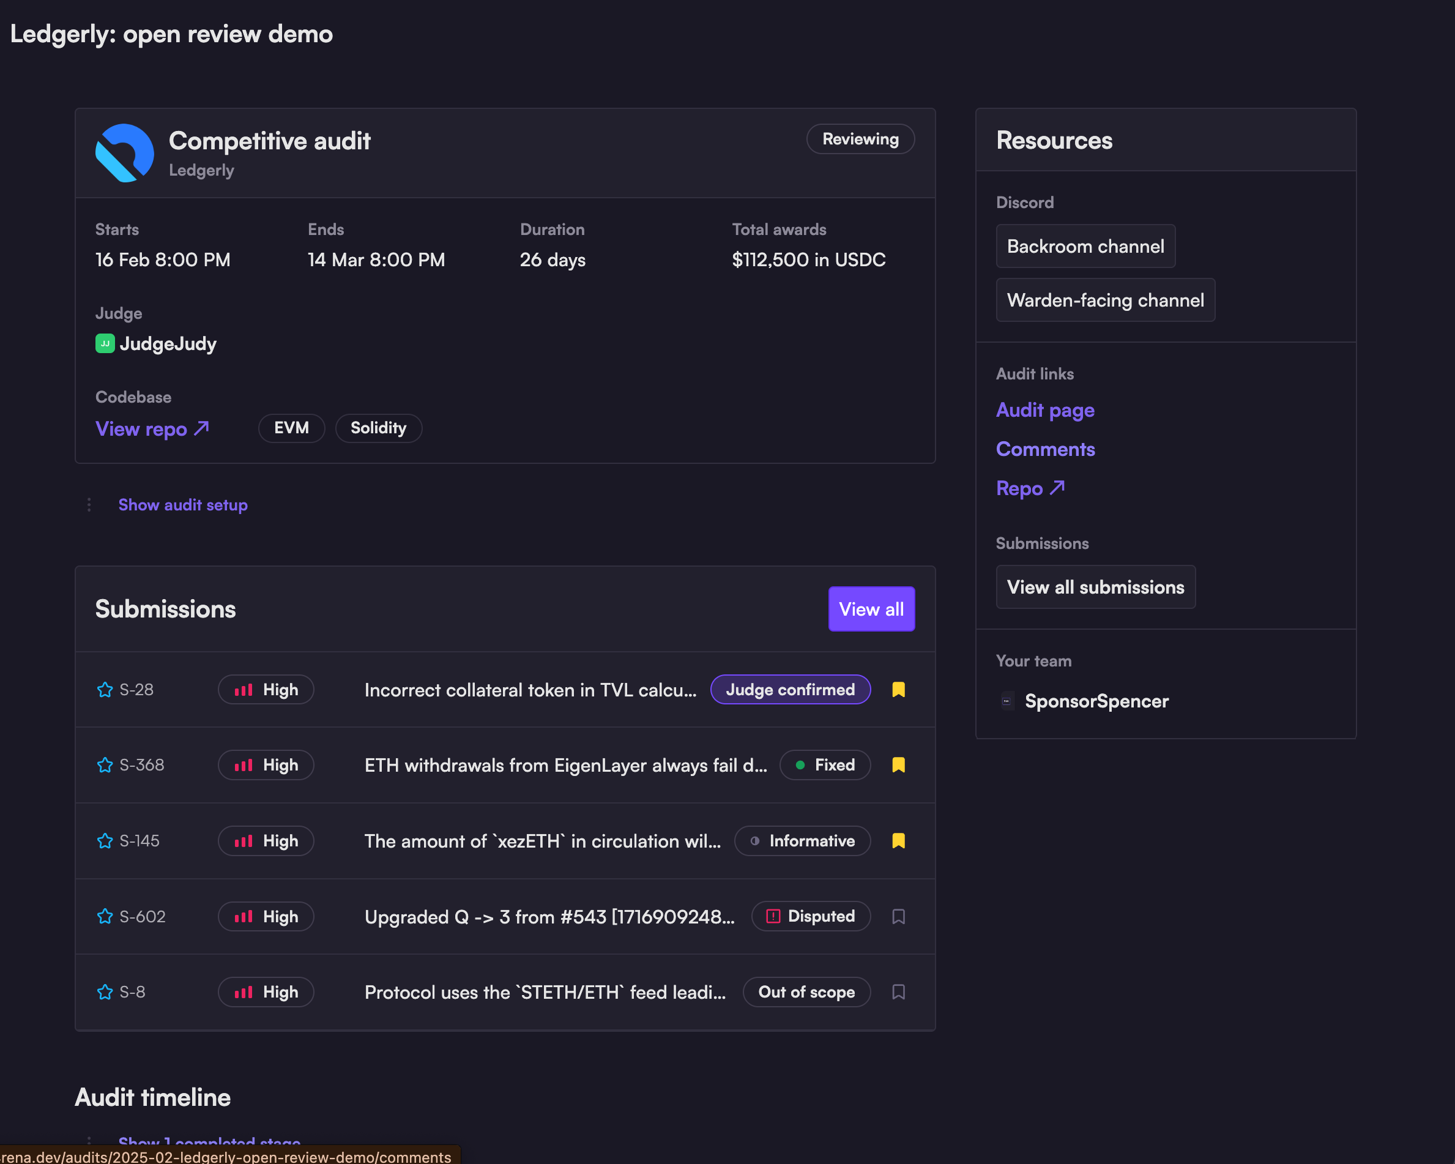1455x1164 pixels.
Task: Remove bookmark from submission S-28
Action: point(898,689)
